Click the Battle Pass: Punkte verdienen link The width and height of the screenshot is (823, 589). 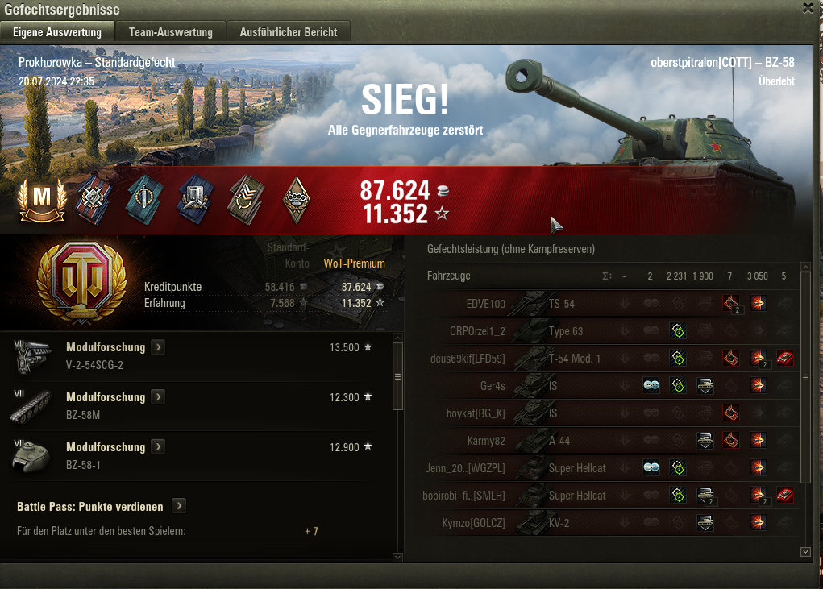tap(89, 507)
